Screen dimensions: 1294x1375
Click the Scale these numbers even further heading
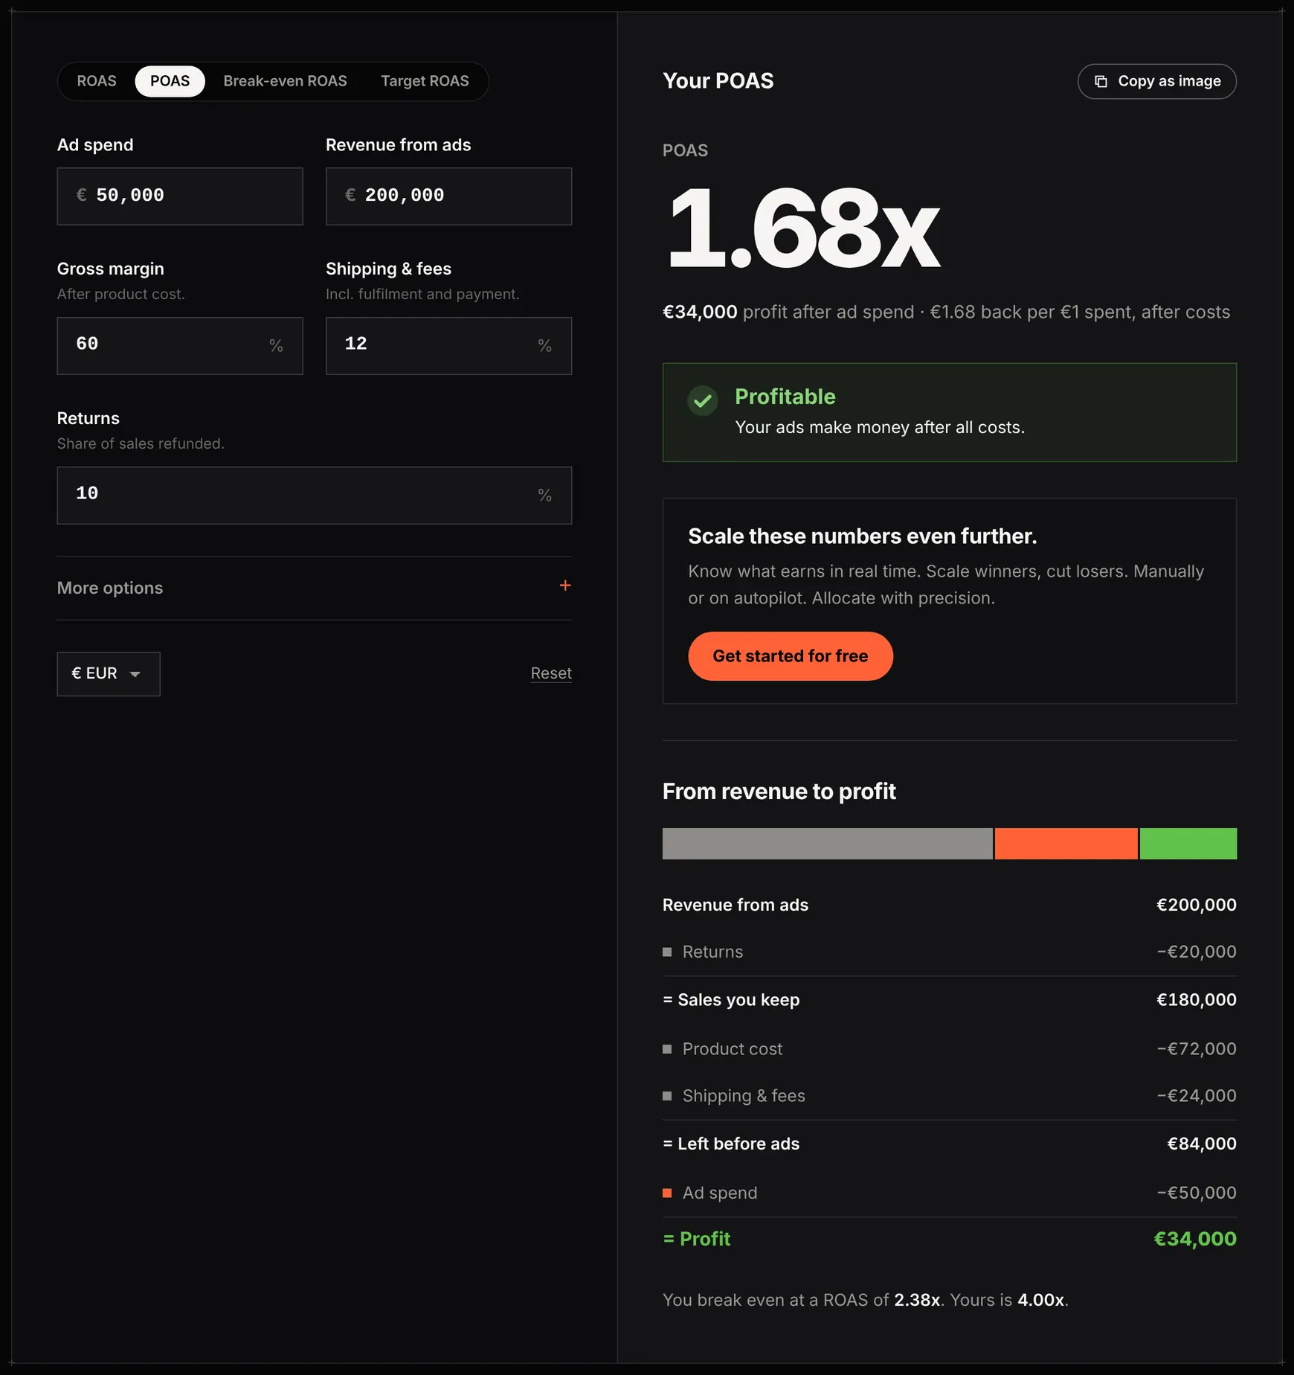(862, 536)
